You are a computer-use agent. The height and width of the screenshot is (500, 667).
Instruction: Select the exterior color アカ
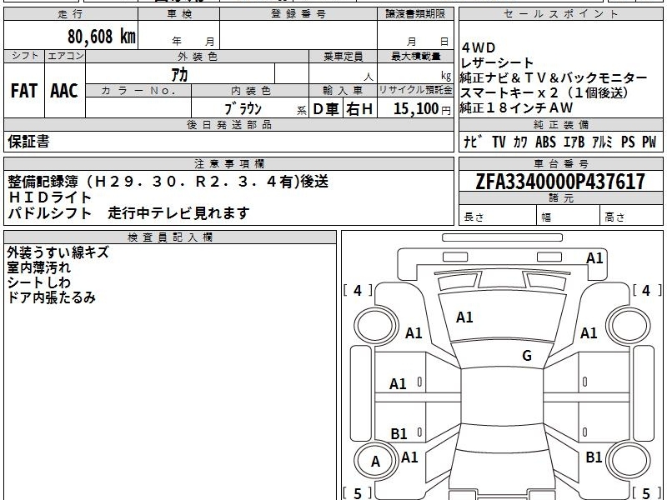coord(179,75)
